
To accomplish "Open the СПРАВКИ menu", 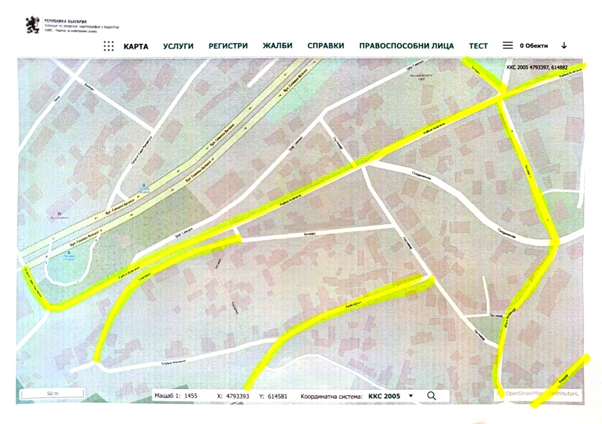I will [x=326, y=46].
